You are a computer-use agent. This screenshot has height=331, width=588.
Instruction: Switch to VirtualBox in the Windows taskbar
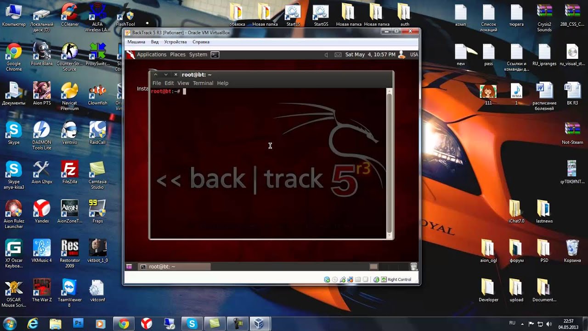[260, 324]
